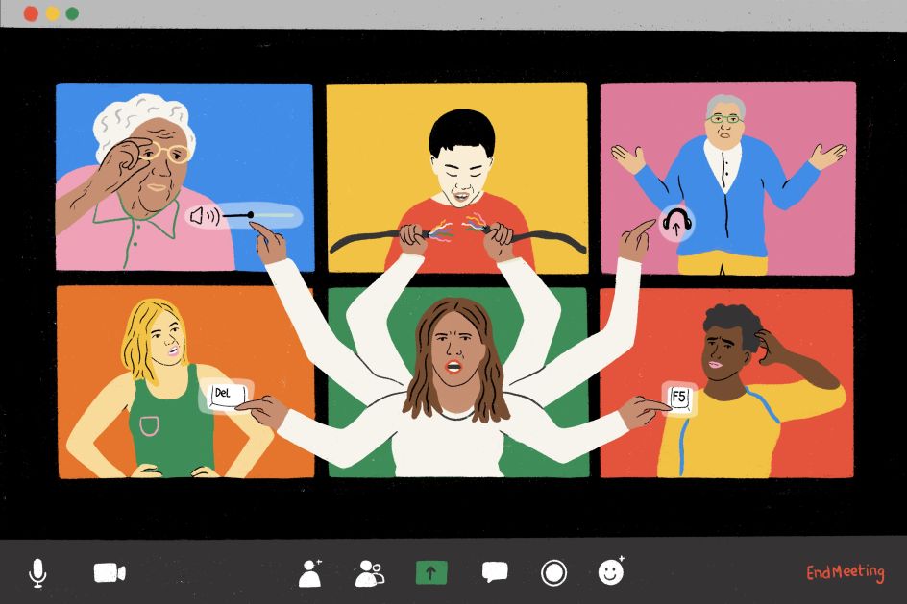The width and height of the screenshot is (907, 604).
Task: Start recording with the record icon
Action: (x=553, y=573)
